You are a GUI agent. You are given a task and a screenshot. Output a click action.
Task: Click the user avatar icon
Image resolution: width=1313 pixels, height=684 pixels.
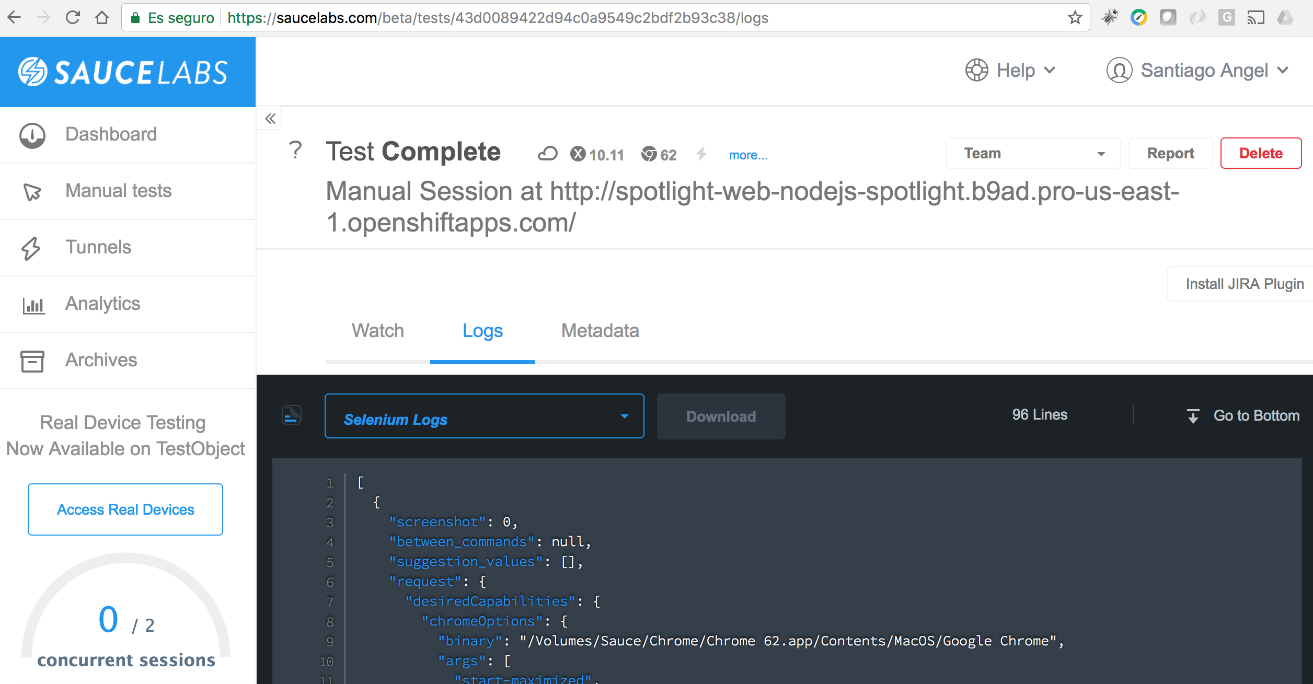[x=1119, y=70]
